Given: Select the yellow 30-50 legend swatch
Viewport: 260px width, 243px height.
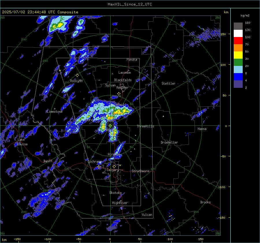Looking at the screenshot, I should click(x=238, y=55).
